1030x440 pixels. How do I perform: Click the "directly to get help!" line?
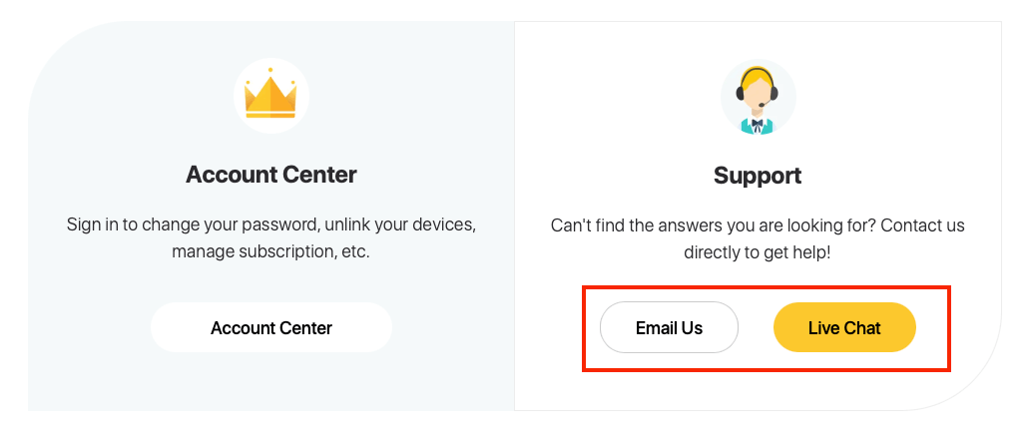click(x=758, y=252)
